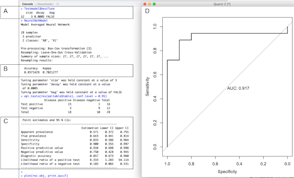Maximize the Quartz 2 plot window
The width and height of the screenshot is (294, 178).
click(x=154, y=4)
